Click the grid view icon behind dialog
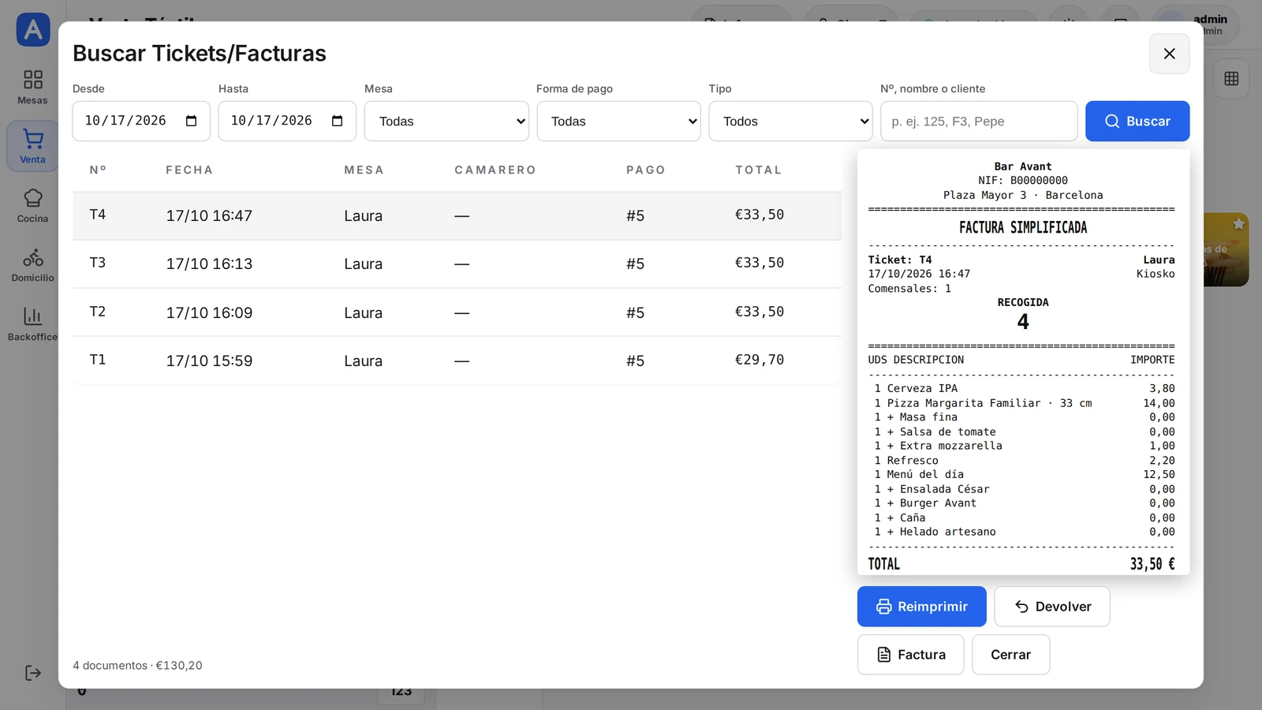The width and height of the screenshot is (1262, 710). coord(1231,78)
